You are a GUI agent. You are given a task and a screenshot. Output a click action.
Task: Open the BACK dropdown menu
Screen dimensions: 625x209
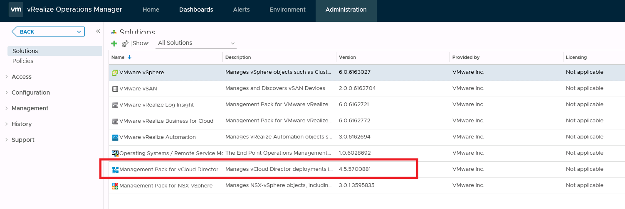[79, 32]
